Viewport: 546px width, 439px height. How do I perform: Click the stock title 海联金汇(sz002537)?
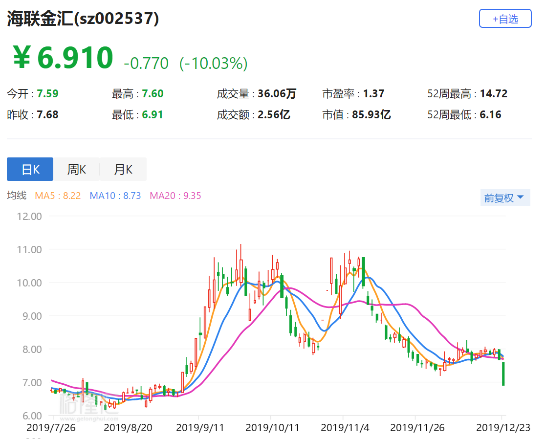(83, 19)
